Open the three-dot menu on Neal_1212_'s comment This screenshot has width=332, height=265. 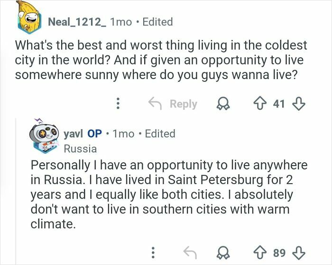coord(119,104)
